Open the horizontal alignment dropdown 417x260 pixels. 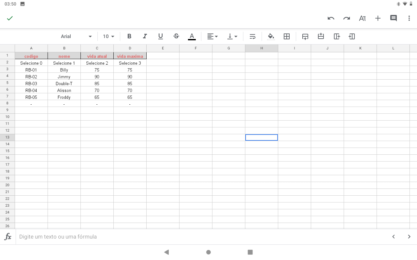click(x=213, y=36)
